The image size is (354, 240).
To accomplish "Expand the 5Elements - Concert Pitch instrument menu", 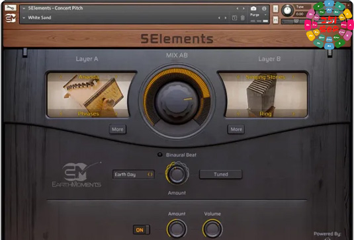I will tap(24, 9).
